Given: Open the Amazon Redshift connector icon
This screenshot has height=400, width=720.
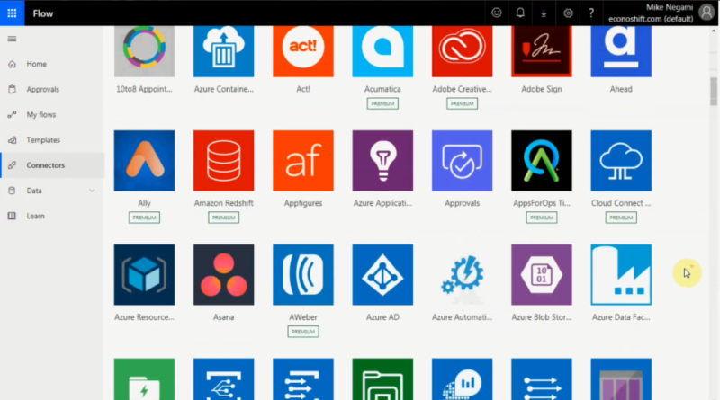Looking at the screenshot, I should coord(223,161).
